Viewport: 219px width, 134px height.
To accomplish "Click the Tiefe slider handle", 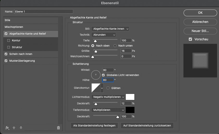I will click(95, 41).
